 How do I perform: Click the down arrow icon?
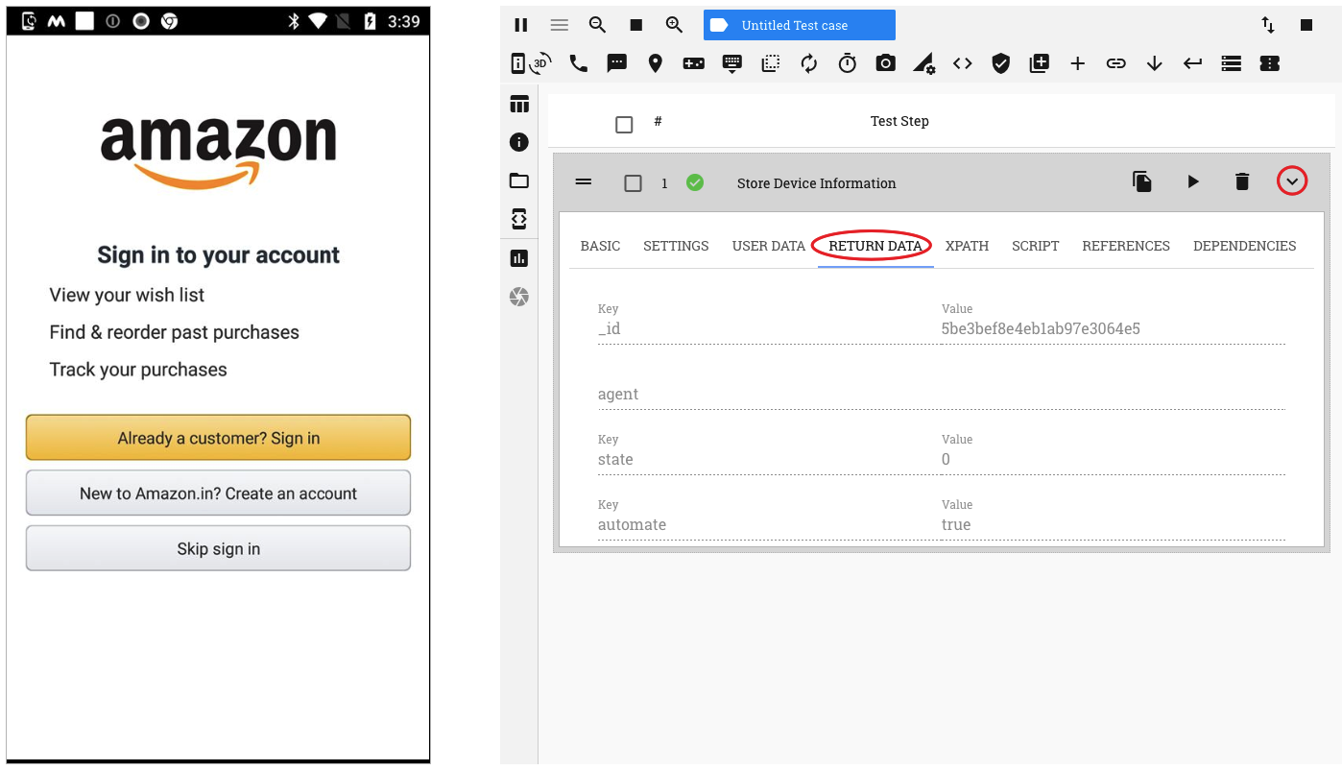[1155, 63]
